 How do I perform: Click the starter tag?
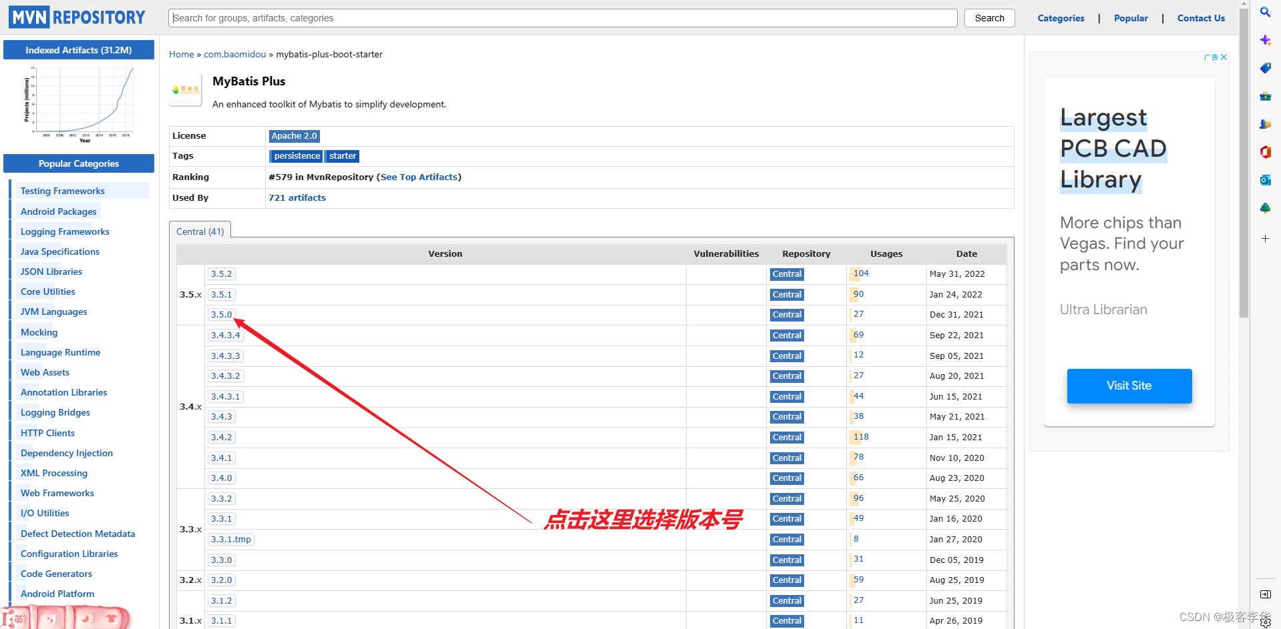[x=343, y=155]
